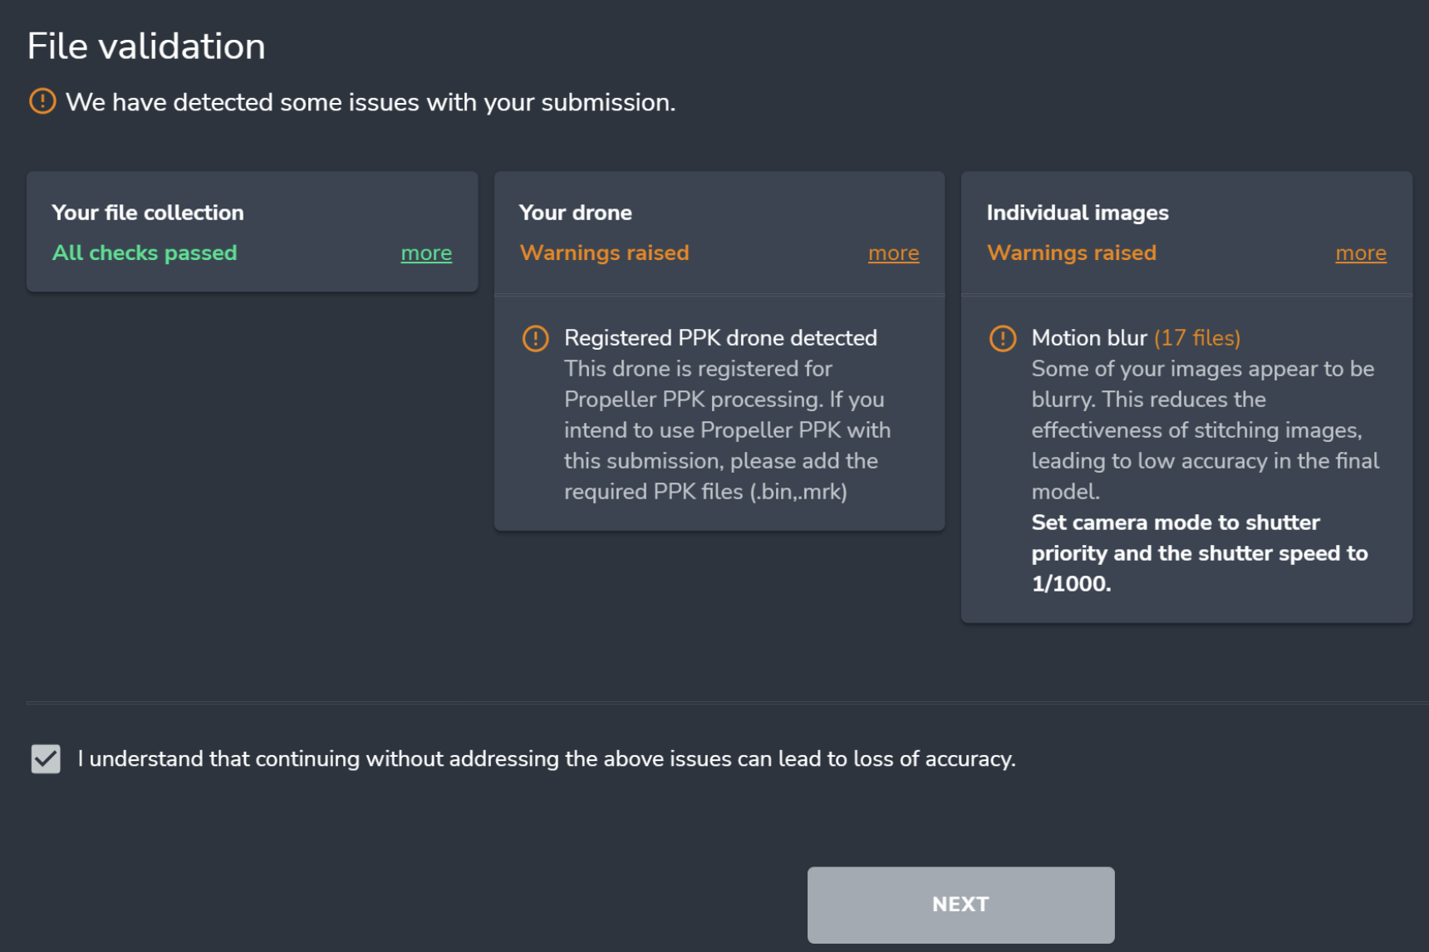Uncheck the accuracy loss acknowledgment checkbox
1429x952 pixels.
(x=46, y=758)
